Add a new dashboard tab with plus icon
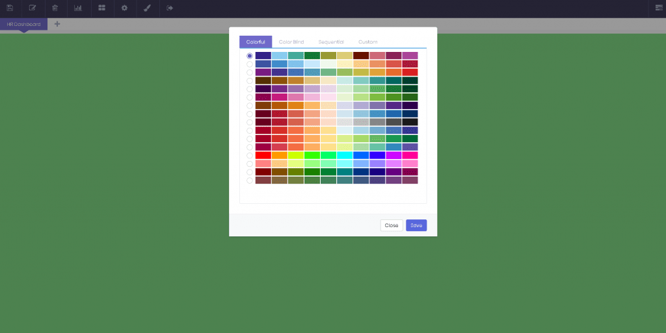The image size is (666, 333). [57, 24]
